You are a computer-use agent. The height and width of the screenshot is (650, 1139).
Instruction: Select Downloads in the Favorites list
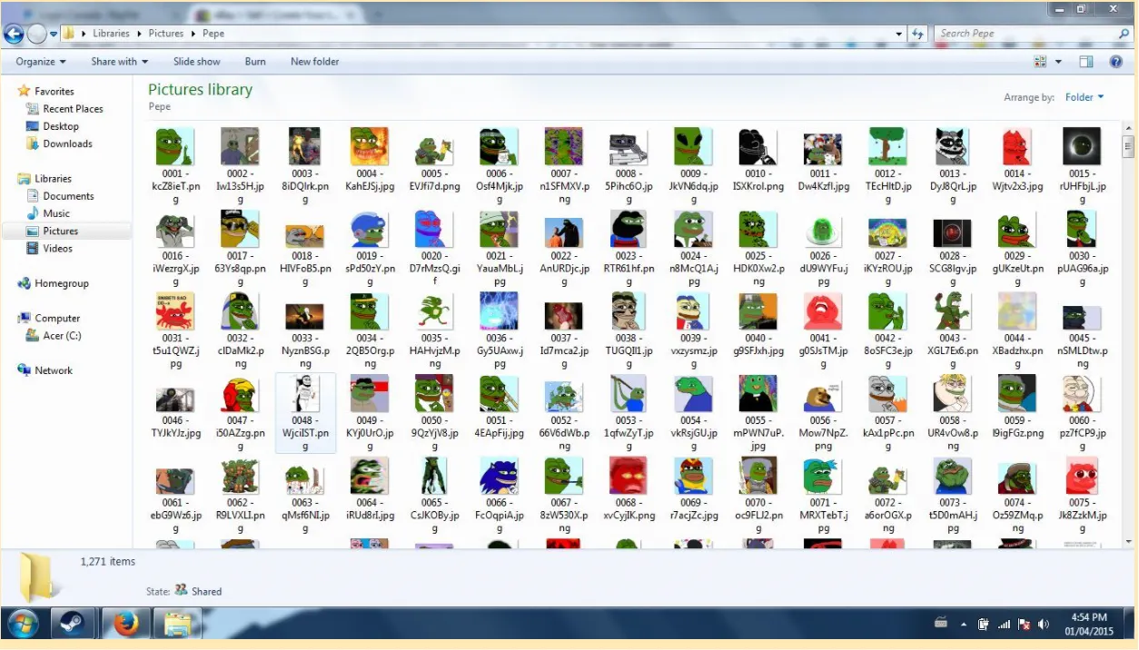(x=67, y=143)
